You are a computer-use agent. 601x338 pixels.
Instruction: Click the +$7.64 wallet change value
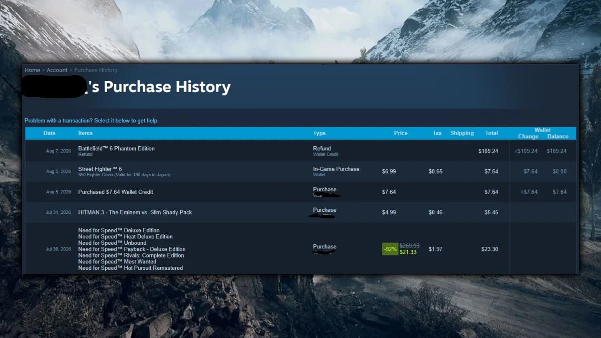click(529, 192)
